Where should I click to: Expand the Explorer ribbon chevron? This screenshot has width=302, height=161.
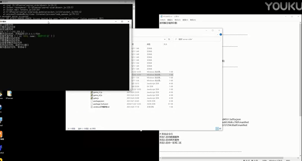point(218,35)
